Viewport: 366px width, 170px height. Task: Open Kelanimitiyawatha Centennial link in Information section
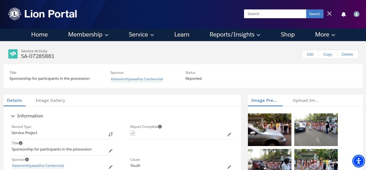tap(38, 166)
